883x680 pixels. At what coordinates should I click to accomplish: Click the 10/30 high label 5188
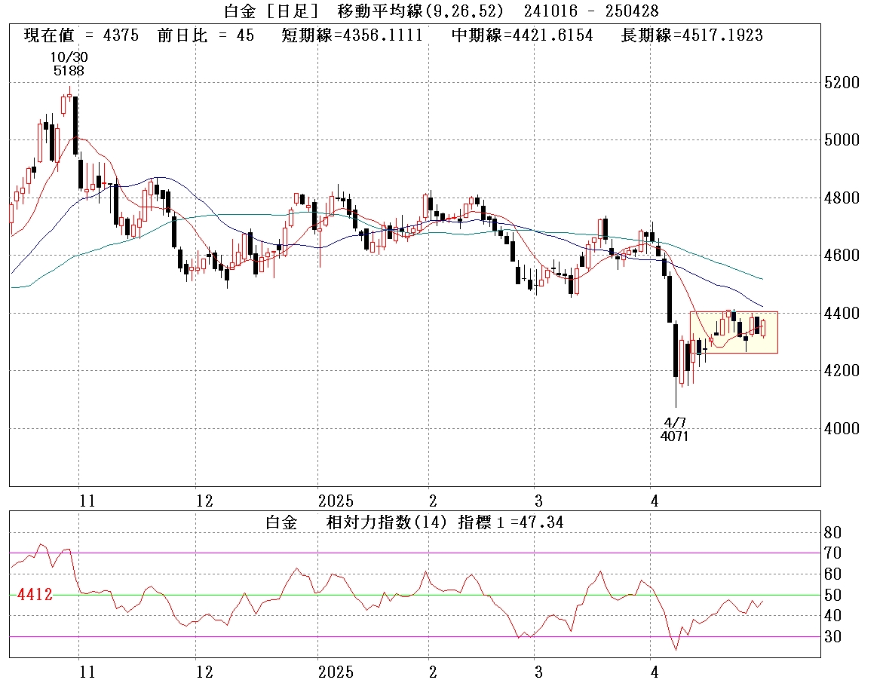point(69,71)
